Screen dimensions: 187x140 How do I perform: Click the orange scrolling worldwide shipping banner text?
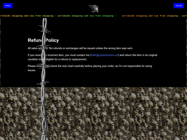[x=150, y=16]
